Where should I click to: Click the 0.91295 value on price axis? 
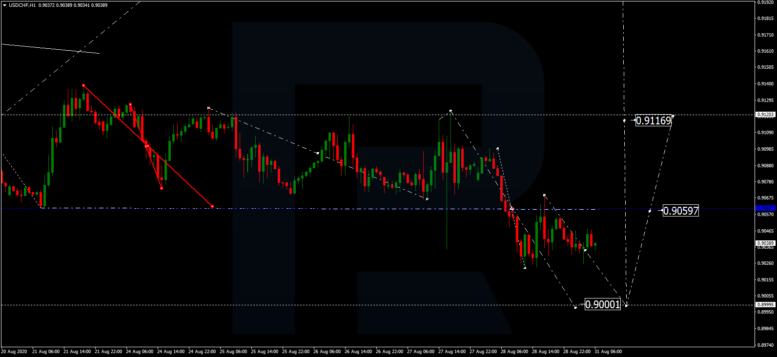click(x=765, y=100)
